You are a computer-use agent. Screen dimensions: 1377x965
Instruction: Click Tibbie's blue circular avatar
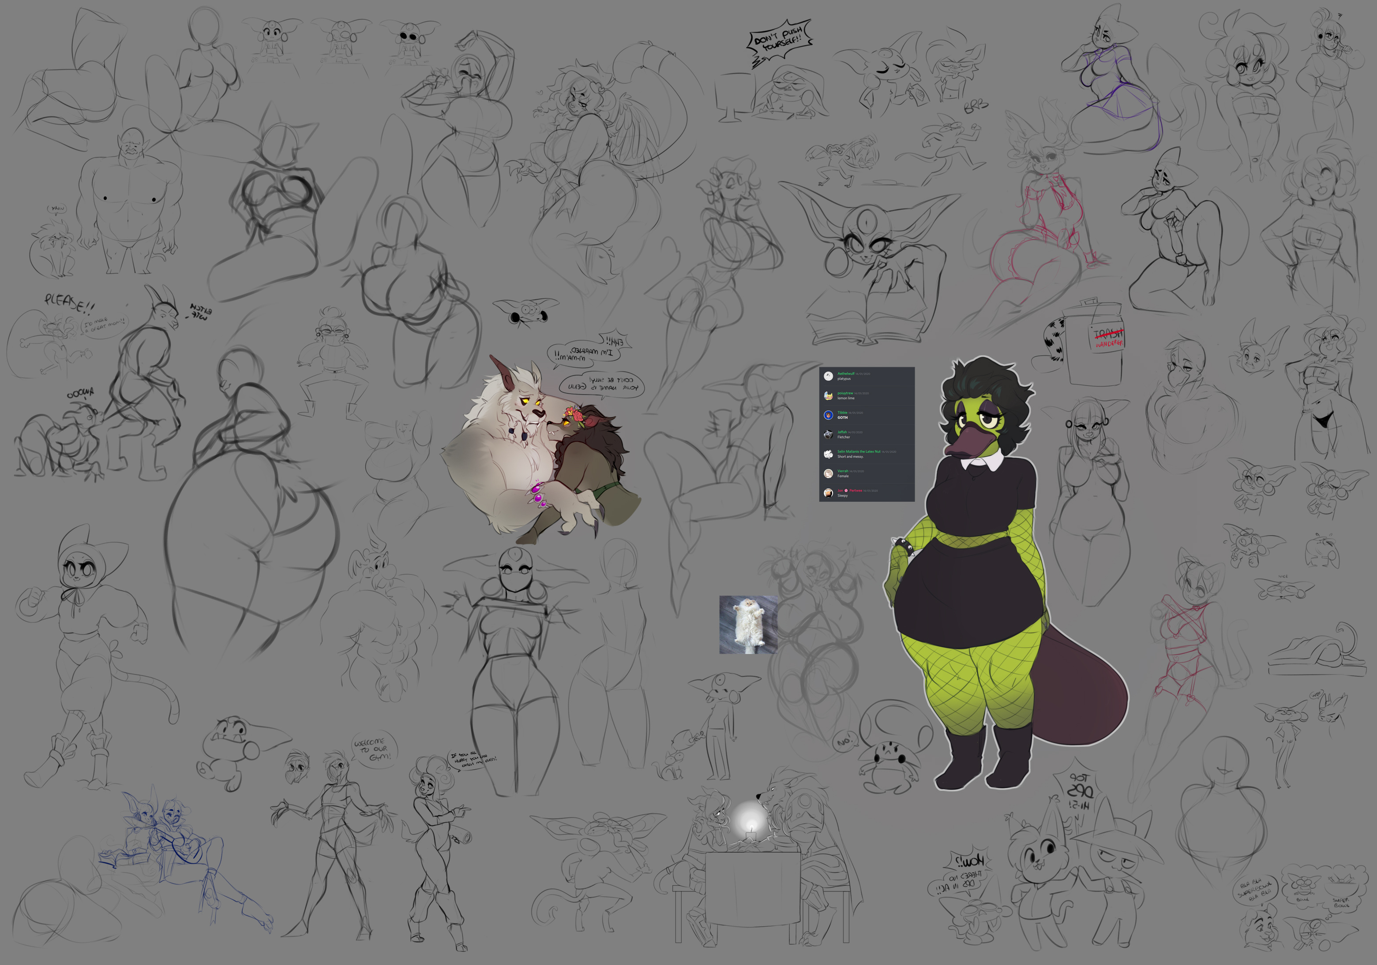(x=829, y=415)
